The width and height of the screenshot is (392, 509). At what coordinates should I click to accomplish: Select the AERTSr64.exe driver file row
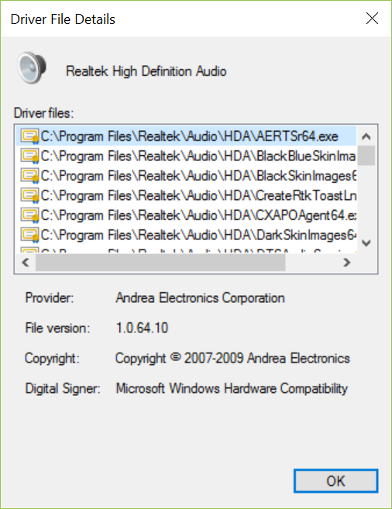click(186, 136)
